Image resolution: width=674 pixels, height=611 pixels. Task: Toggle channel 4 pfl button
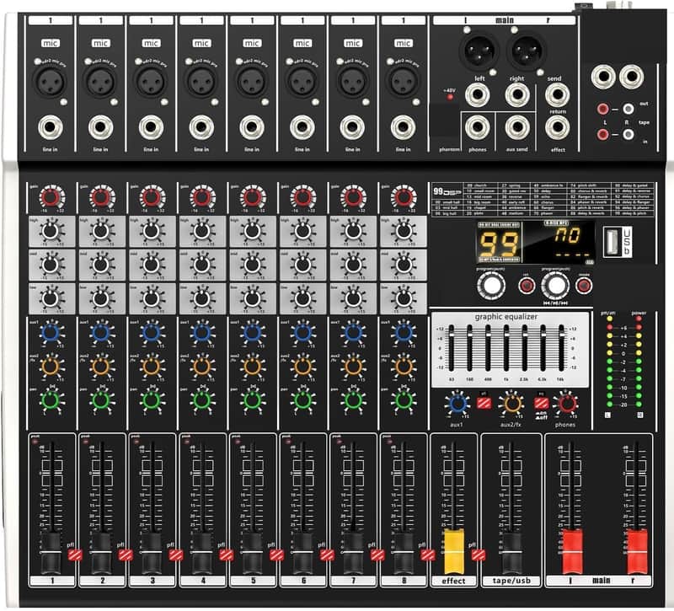click(x=226, y=555)
